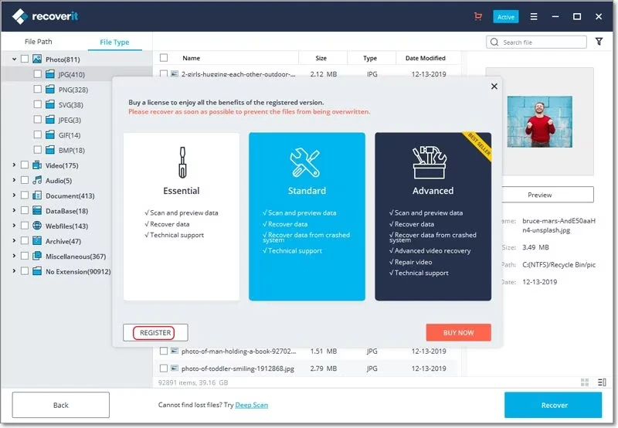Click the BUY NOW button
Screen dimensions: 618x428
(x=458, y=333)
